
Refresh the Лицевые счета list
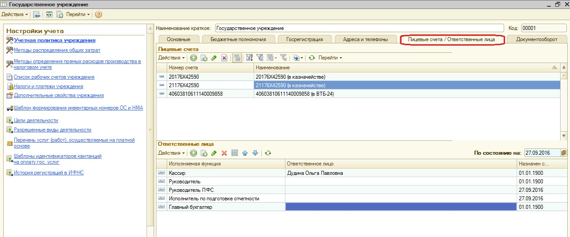point(312,58)
